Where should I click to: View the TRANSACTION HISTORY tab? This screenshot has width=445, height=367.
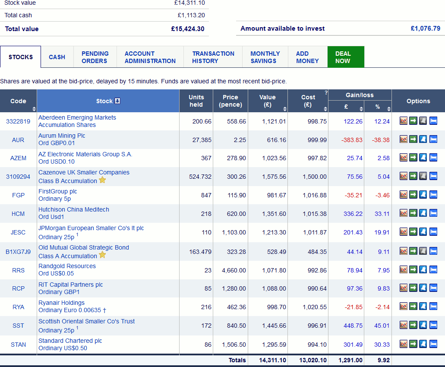pyautogui.click(x=213, y=57)
